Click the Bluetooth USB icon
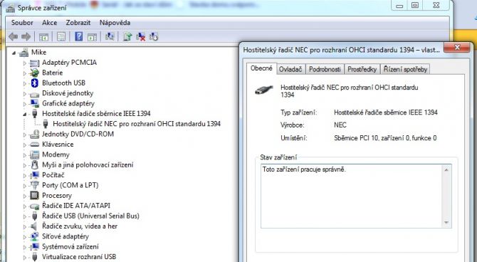The image size is (477, 262). point(35,83)
